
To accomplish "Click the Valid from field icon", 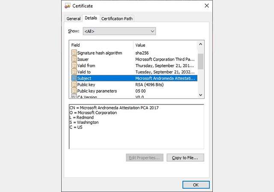I will click(x=74, y=66).
